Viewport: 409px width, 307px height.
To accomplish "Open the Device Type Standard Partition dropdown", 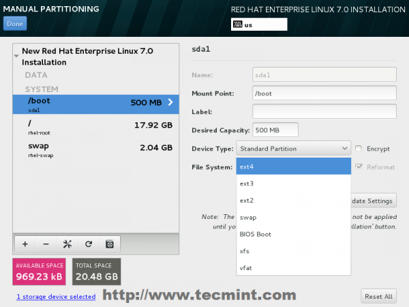I will [293, 149].
